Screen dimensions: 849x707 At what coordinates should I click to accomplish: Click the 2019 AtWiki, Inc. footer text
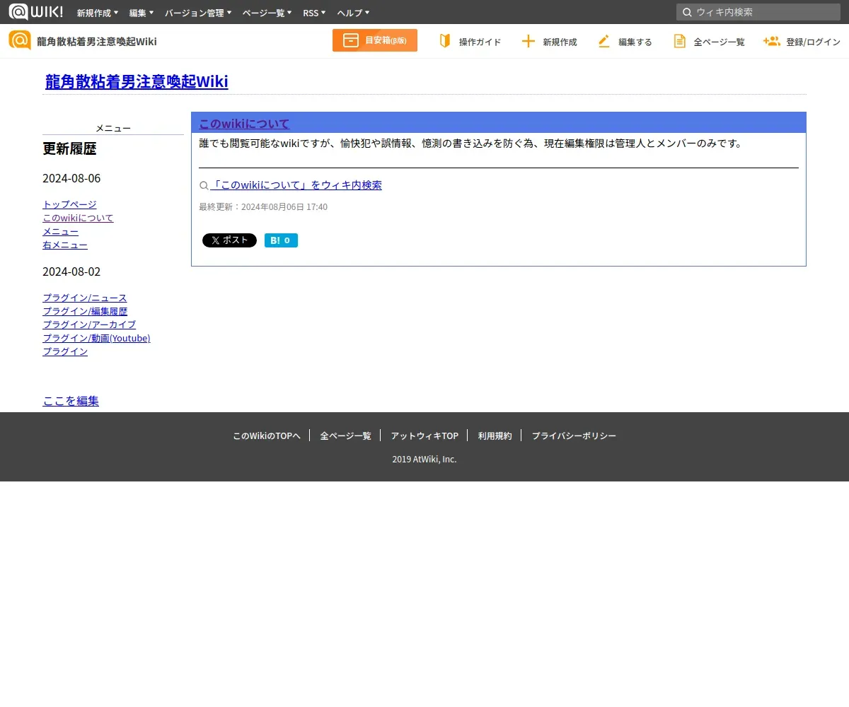point(424,459)
